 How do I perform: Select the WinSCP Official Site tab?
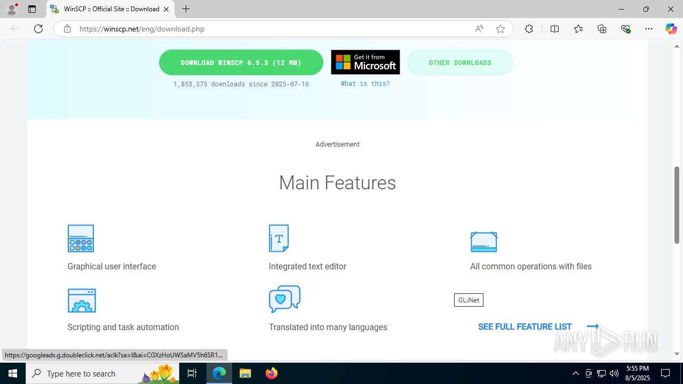110,9
